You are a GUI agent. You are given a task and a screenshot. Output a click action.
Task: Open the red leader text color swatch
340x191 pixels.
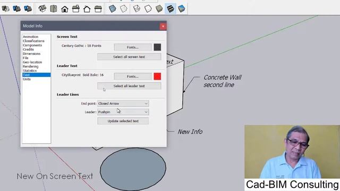157,76
